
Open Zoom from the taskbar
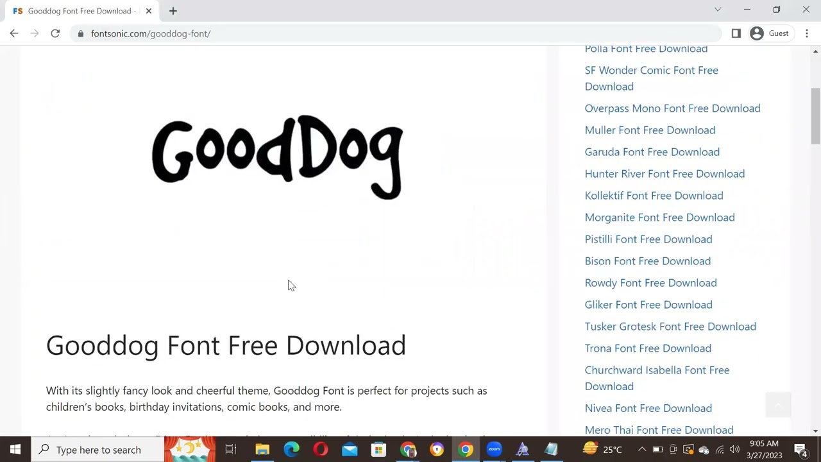coord(494,449)
